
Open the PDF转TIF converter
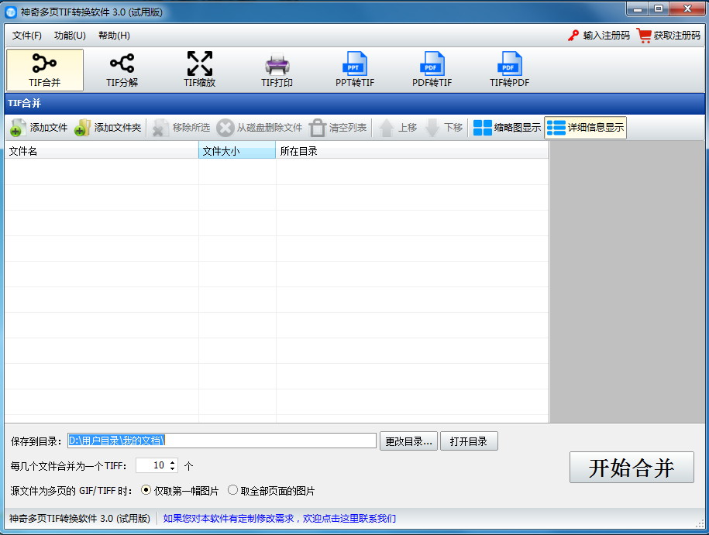tap(432, 70)
